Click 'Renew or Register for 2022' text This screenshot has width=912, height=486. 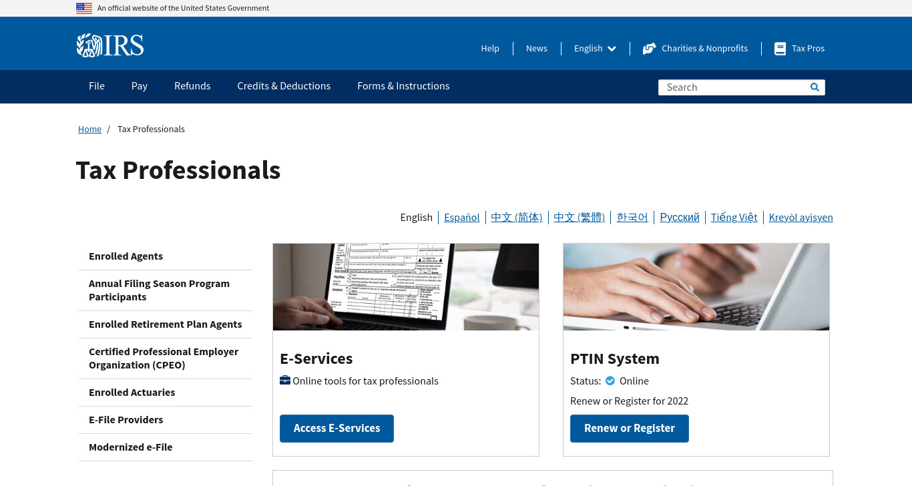click(x=629, y=401)
